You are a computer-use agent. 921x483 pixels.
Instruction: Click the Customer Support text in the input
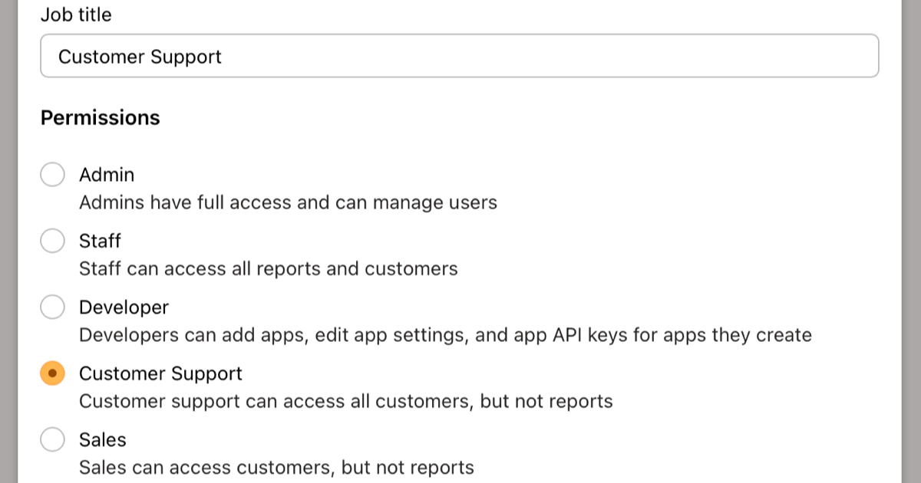pyautogui.click(x=138, y=56)
